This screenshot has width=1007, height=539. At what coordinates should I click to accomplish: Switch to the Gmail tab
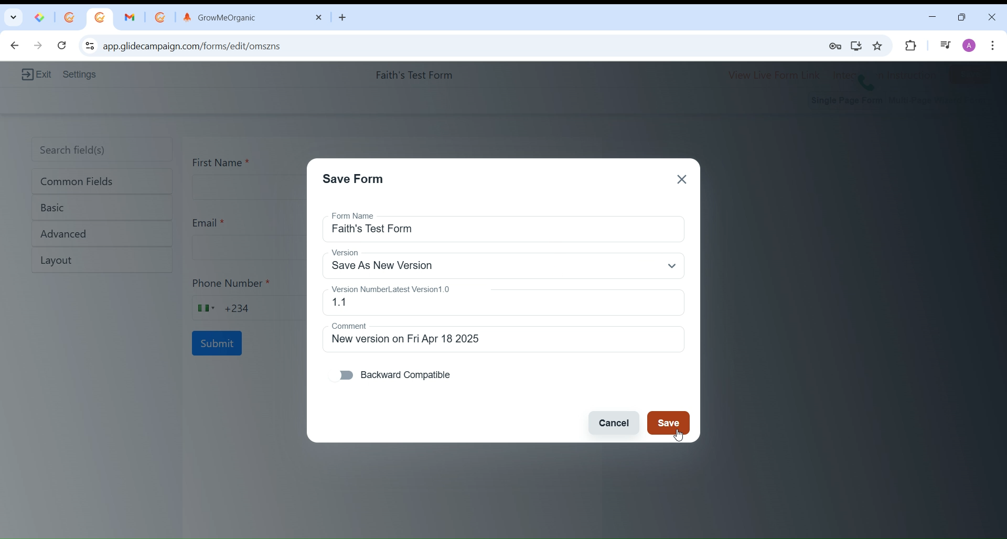tap(130, 18)
